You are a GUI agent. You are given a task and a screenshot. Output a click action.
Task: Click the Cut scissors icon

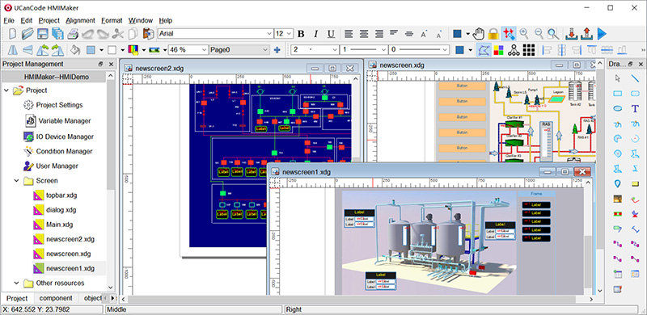pyautogui.click(x=117, y=34)
